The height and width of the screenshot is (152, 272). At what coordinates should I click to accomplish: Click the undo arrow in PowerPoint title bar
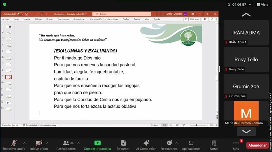click(x=31, y=14)
